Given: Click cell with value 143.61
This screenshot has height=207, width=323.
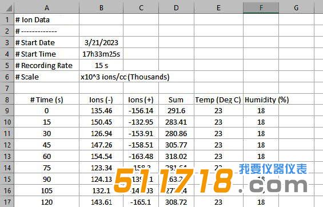Looking at the screenshot, I should [x=101, y=202].
